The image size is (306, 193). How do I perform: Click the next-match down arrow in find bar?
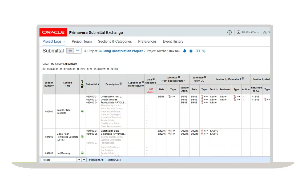click(84, 160)
